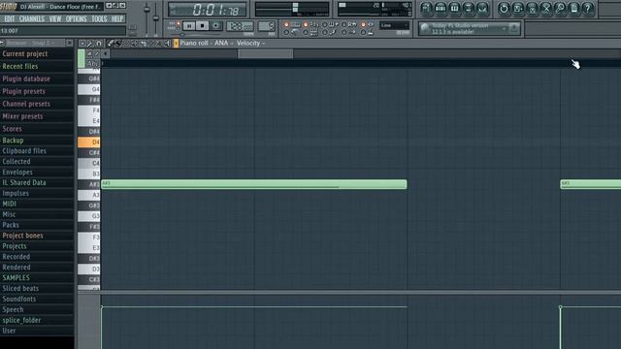621x349 pixels.
Task: Click the render/export icon
Action: pos(532,9)
